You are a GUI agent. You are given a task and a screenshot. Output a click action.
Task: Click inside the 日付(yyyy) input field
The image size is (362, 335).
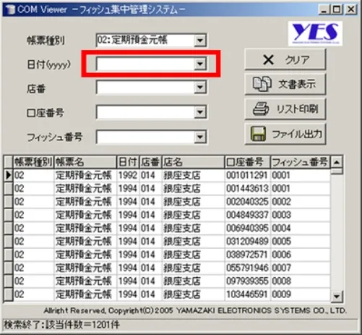pos(145,64)
